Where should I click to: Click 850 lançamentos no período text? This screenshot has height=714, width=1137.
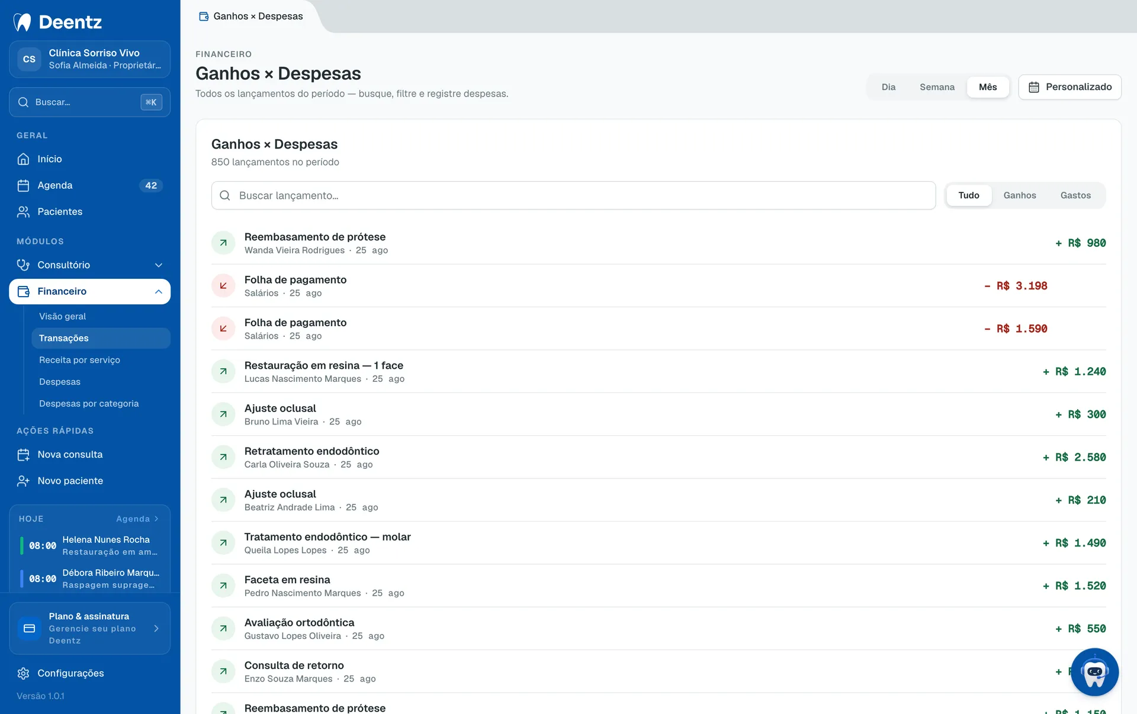(275, 162)
